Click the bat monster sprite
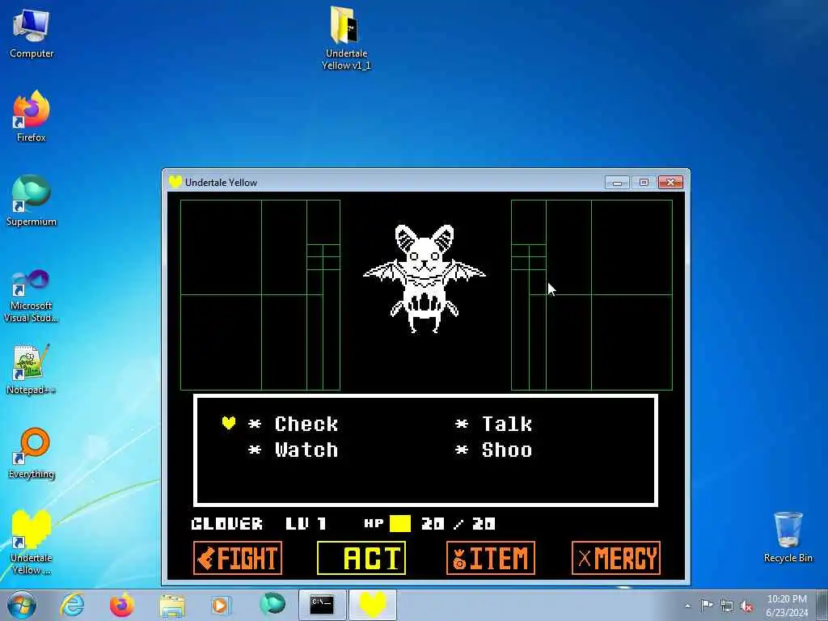Viewport: 828px width, 621px height. point(424,279)
